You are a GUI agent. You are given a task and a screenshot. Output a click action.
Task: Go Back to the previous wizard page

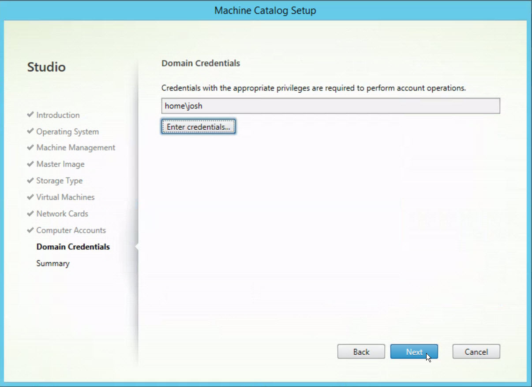pyautogui.click(x=361, y=352)
